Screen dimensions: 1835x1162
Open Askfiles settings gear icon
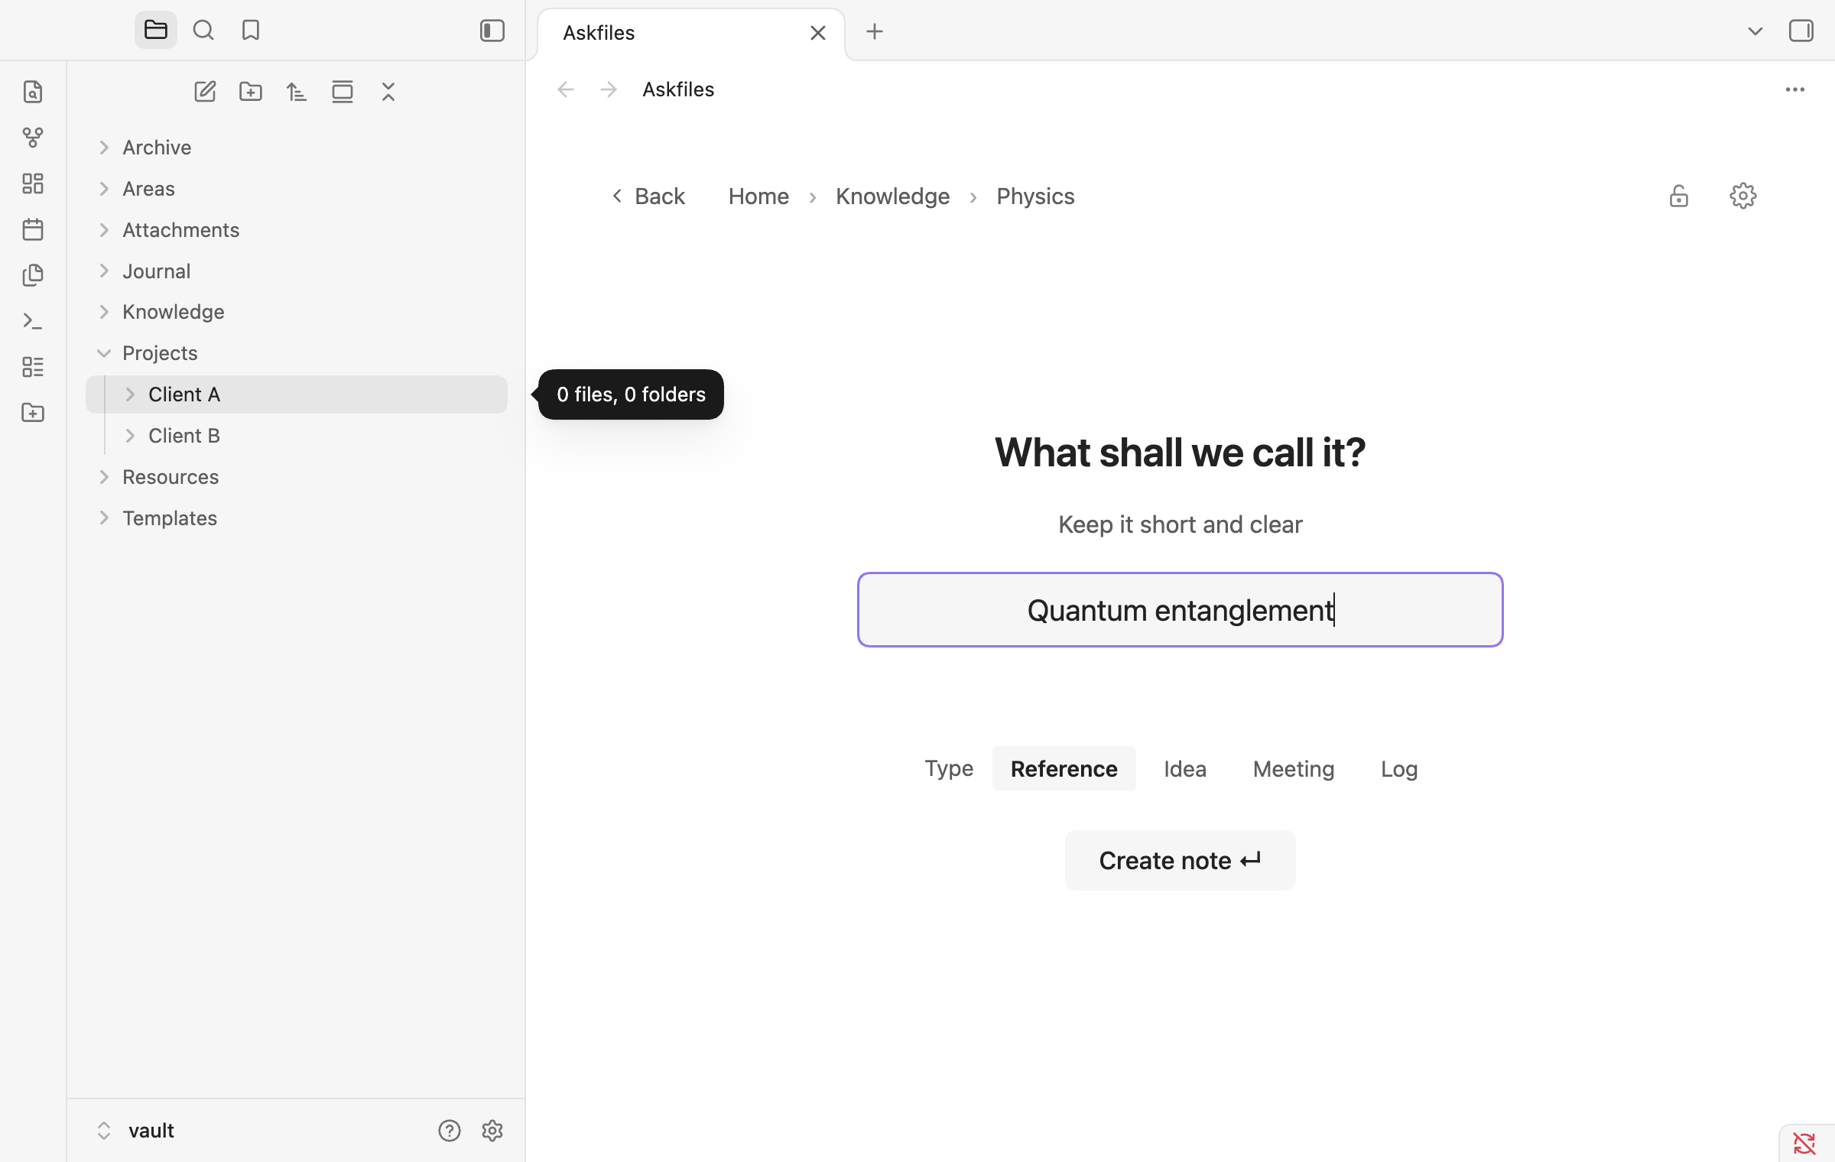click(1743, 196)
